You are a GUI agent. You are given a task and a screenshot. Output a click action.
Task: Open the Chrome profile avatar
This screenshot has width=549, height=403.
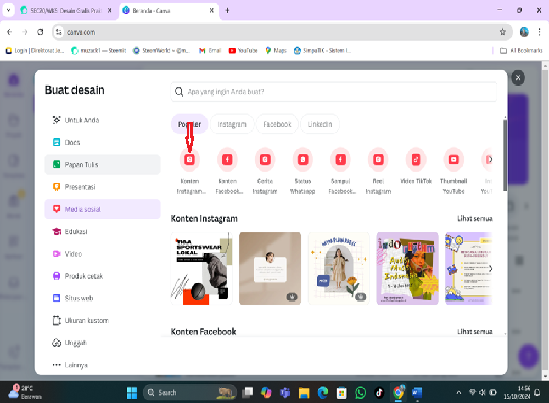[524, 32]
